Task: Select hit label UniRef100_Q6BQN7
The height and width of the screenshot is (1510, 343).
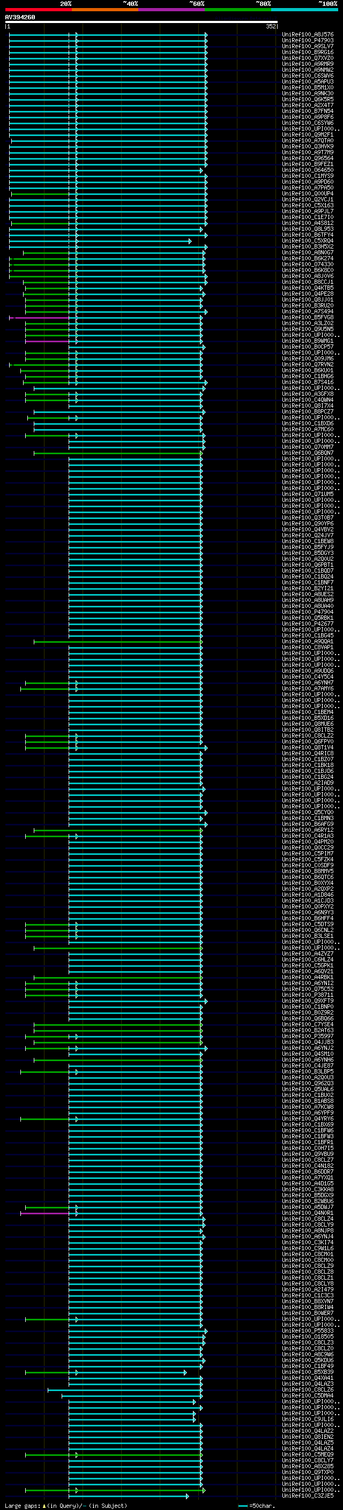Action: (308, 453)
